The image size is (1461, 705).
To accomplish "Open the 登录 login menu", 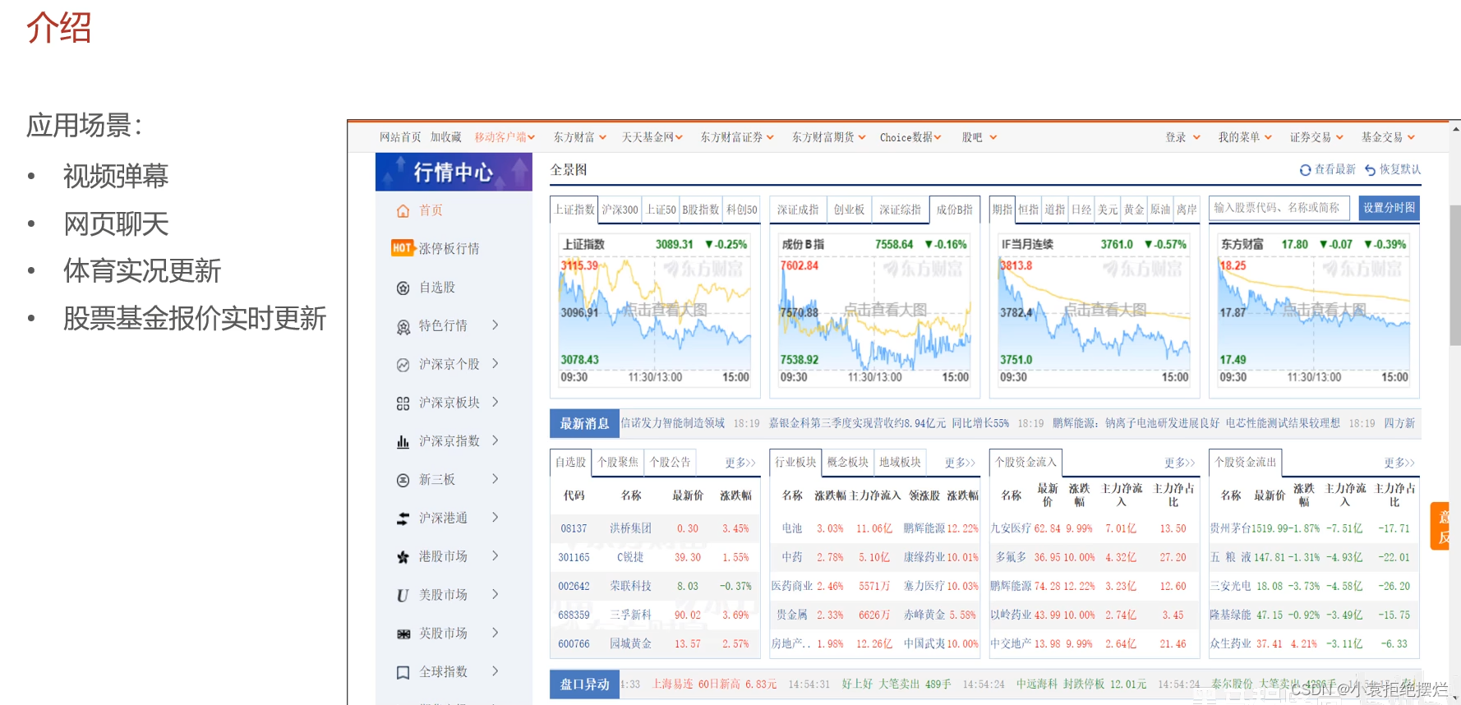I will coord(1182,137).
